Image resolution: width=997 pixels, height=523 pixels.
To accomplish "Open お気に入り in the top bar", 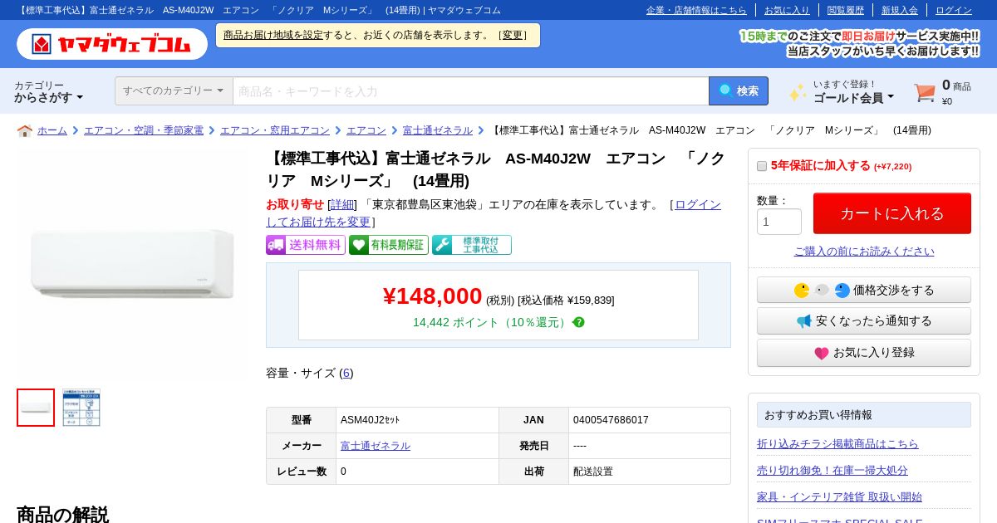I will [x=787, y=10].
